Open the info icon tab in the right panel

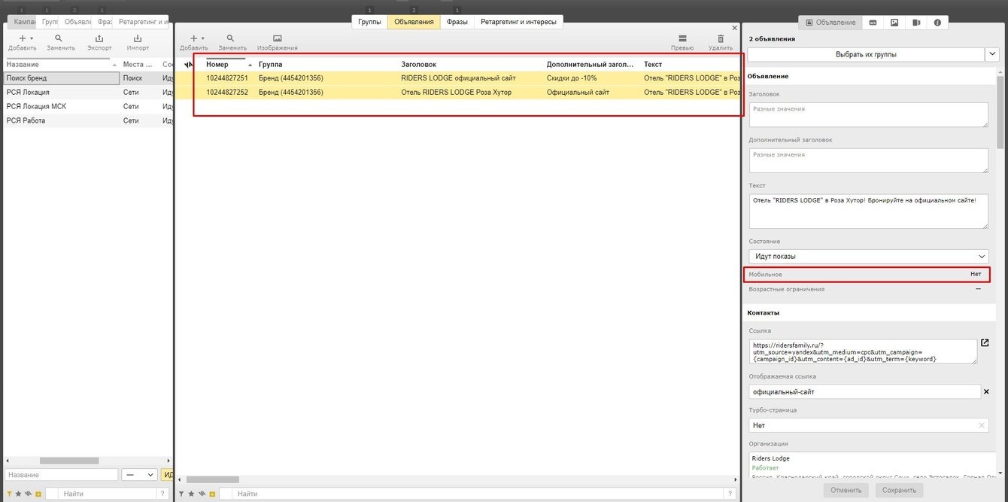pos(937,23)
